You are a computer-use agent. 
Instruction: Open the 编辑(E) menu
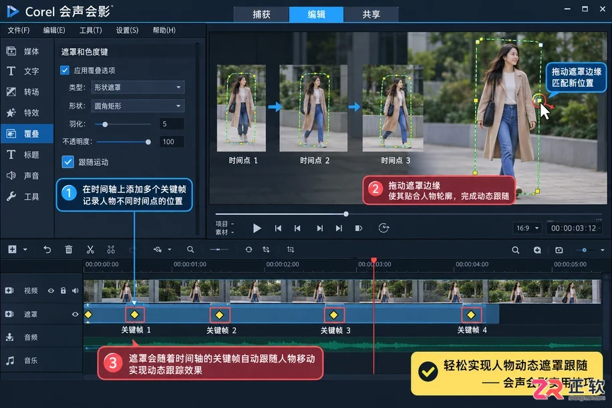coord(54,30)
